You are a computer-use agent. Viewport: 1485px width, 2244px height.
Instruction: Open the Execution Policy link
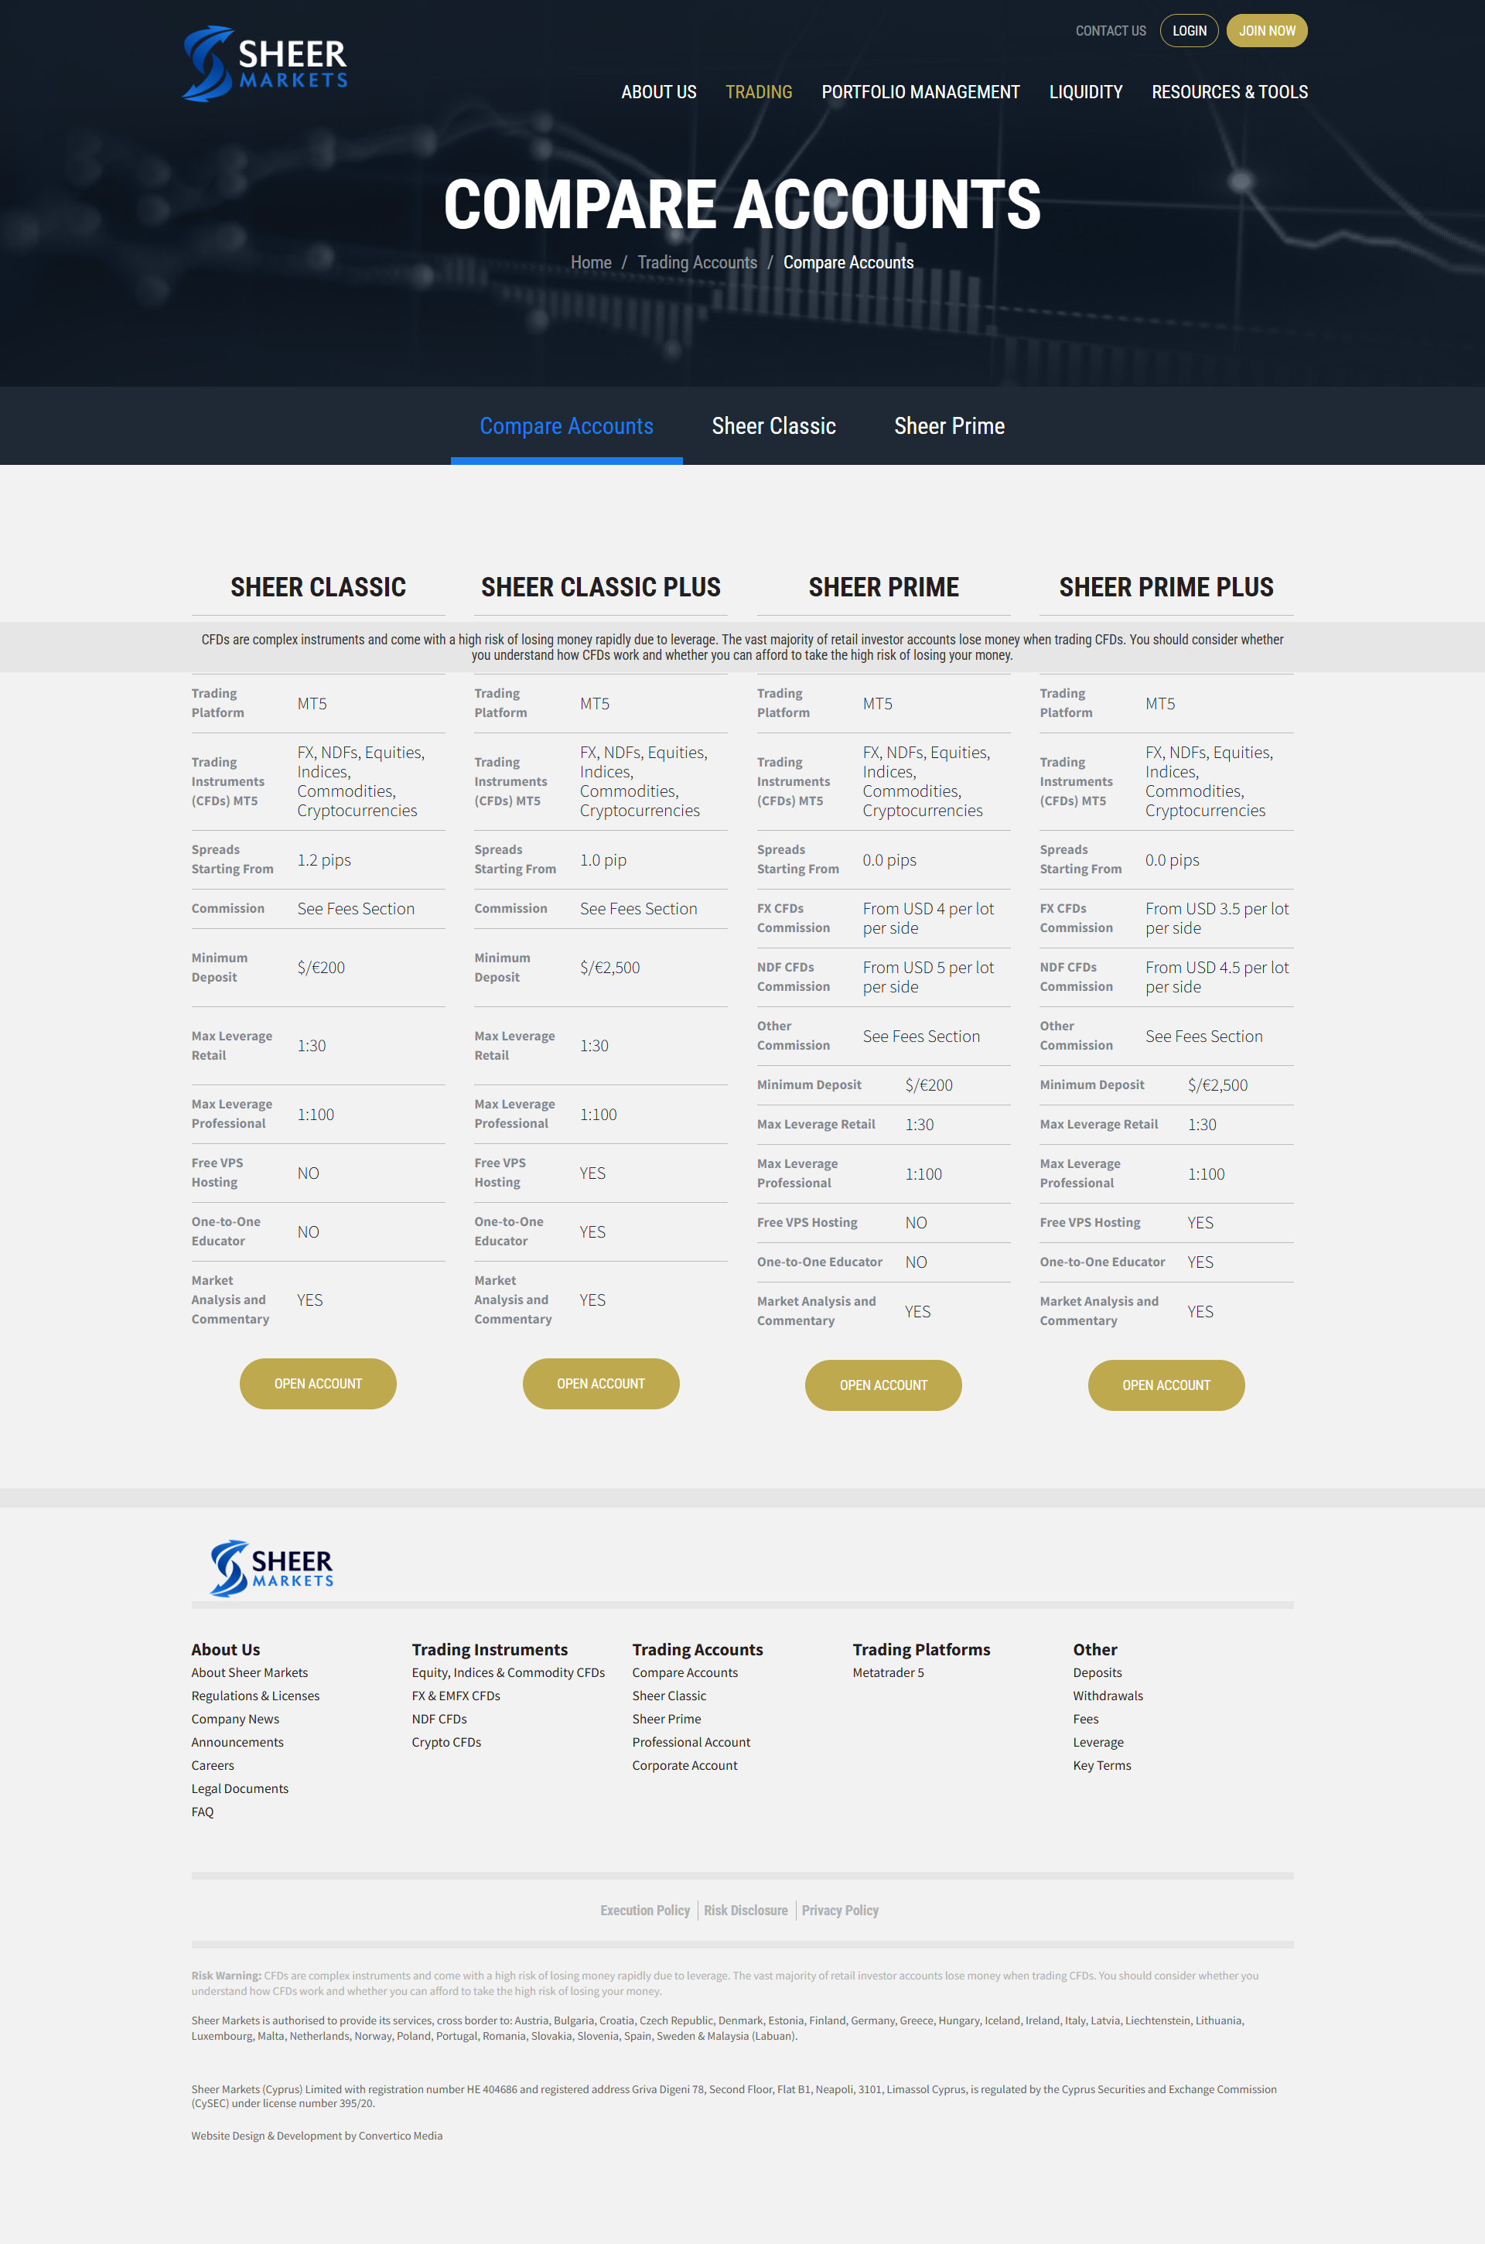[645, 1911]
